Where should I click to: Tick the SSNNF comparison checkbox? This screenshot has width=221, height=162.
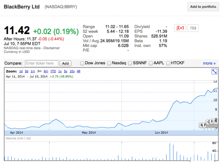[x=130, y=63]
